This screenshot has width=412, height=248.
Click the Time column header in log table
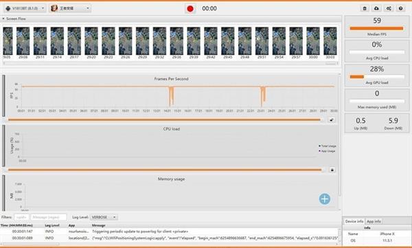[16, 225]
